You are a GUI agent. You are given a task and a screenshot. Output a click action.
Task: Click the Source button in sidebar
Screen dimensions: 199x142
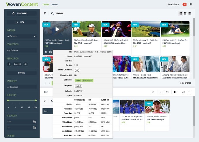22,73
